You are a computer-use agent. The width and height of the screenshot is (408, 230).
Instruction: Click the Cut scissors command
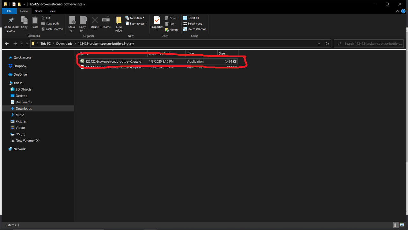click(x=46, y=18)
